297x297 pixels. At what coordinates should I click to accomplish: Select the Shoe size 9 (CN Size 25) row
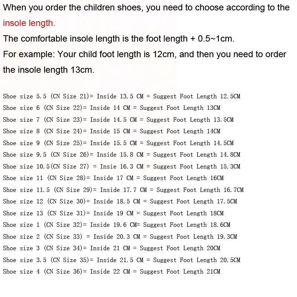click(x=118, y=143)
